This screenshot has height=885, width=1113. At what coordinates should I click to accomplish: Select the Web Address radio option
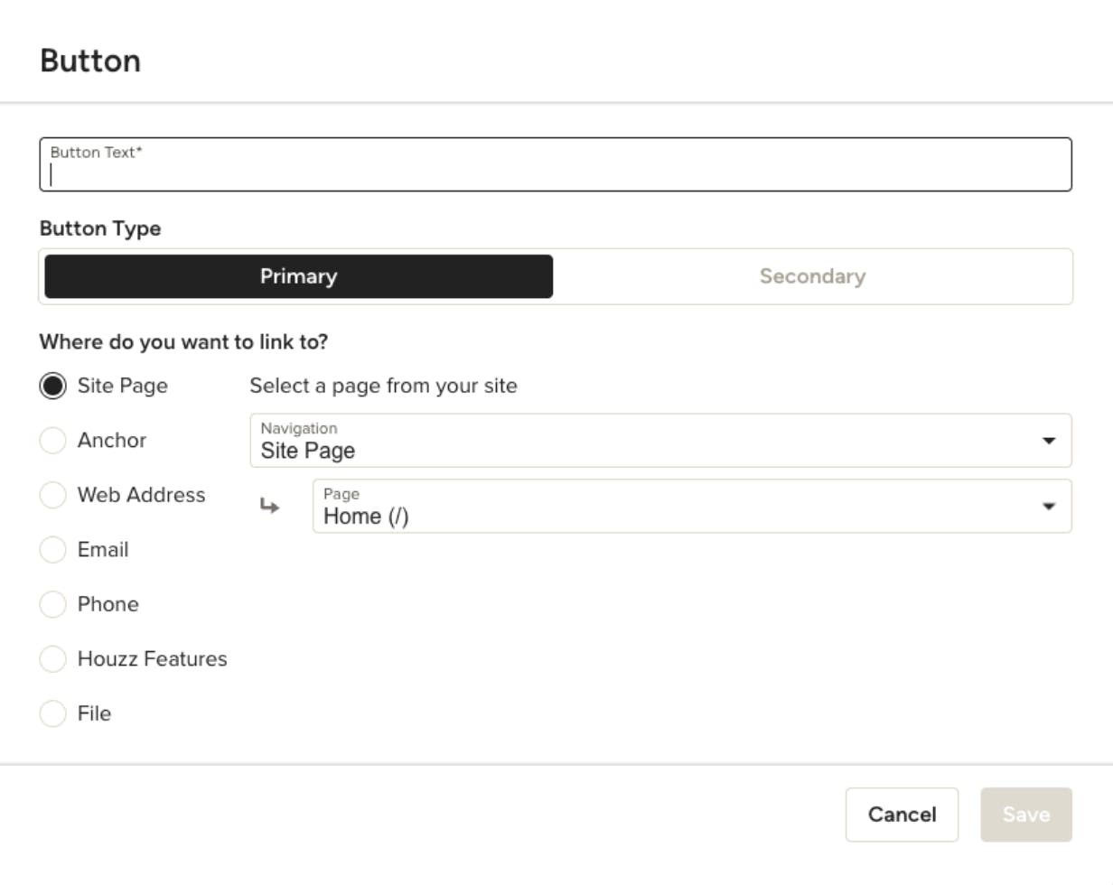point(53,495)
